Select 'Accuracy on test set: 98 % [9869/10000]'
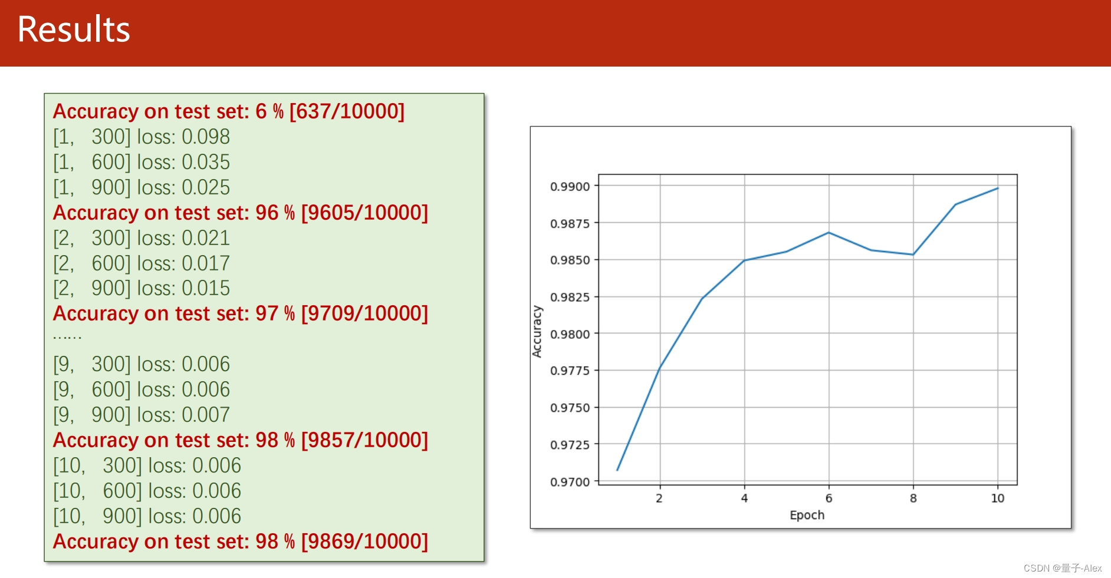The height and width of the screenshot is (578, 1111). 241,541
